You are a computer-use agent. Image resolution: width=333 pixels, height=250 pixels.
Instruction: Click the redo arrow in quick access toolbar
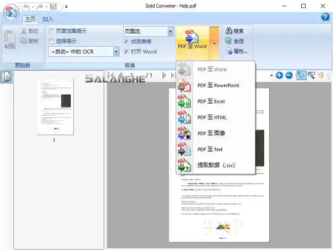coord(40,7)
